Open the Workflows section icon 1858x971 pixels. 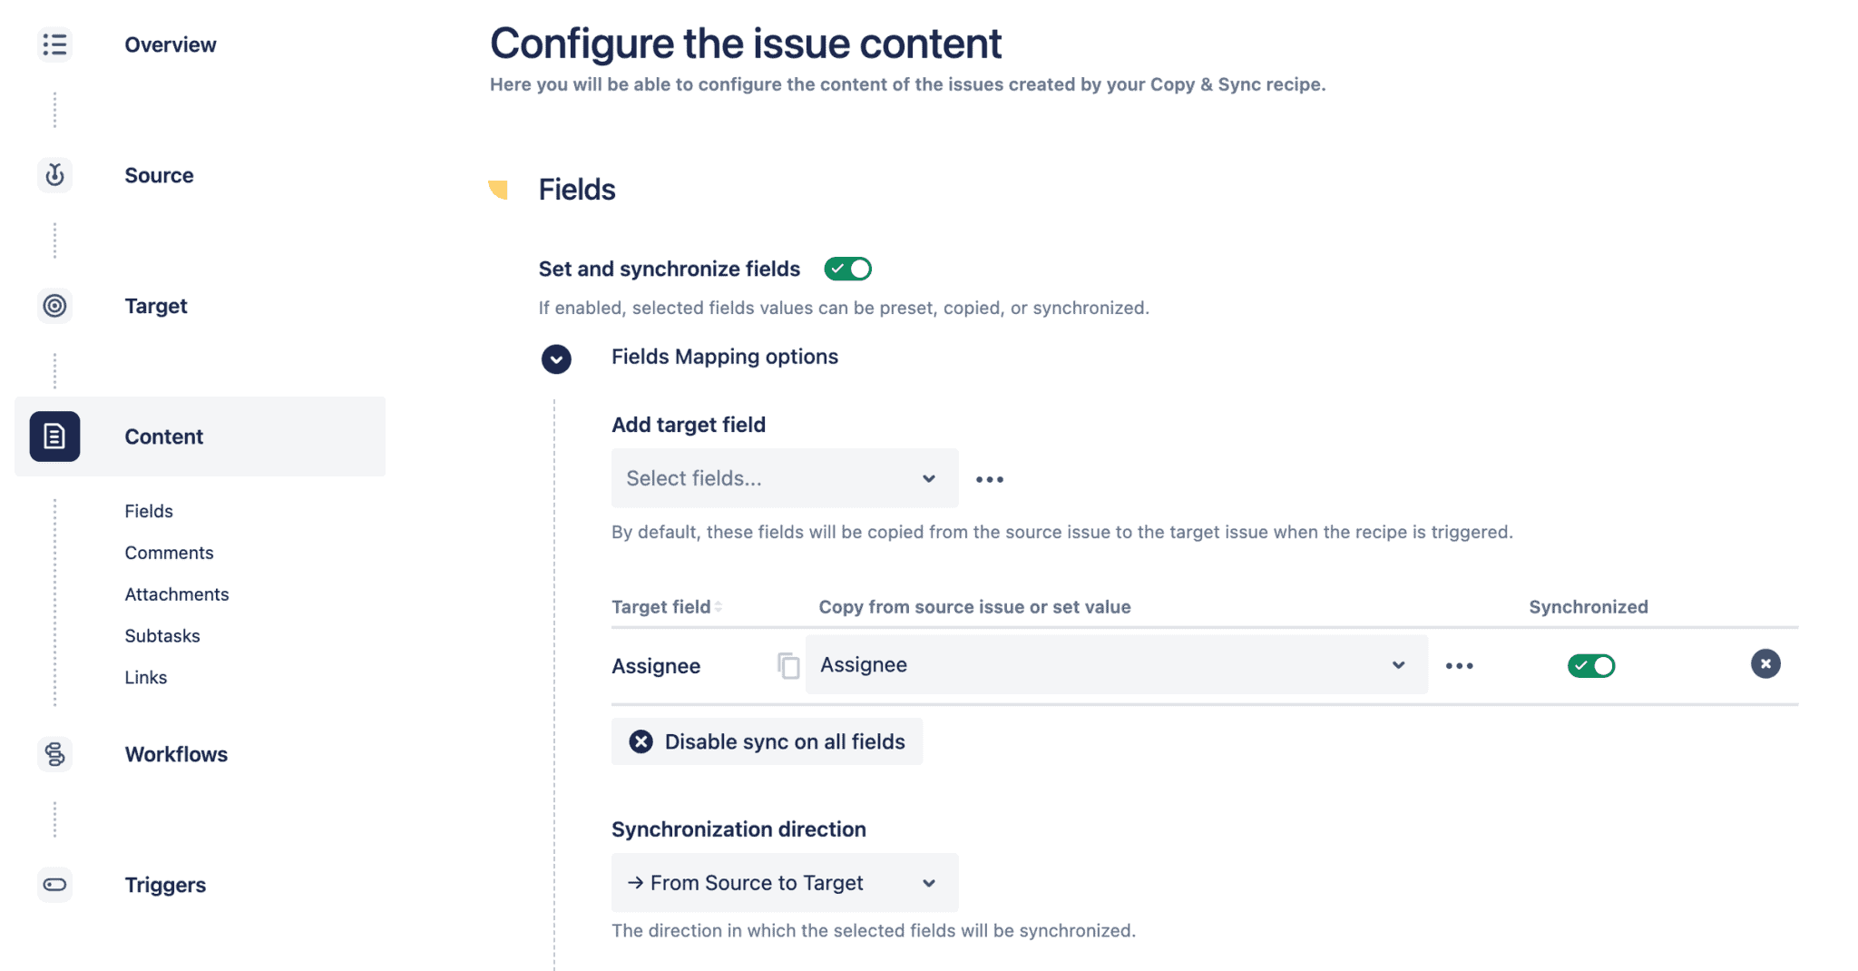point(54,754)
